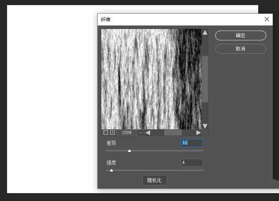
Task: Click the zoom in plus icon below preview
Action: pos(112,133)
